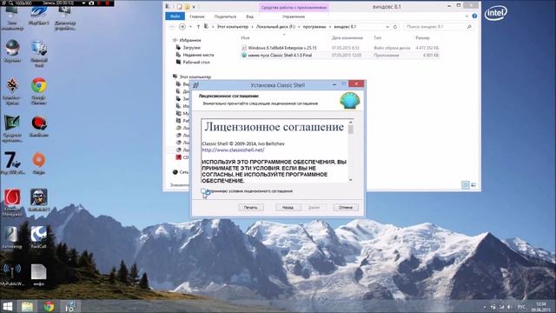The width and height of the screenshot is (556, 313).
Task: Open the Windows 7 logo desktop icon
Action: pyautogui.click(x=12, y=163)
